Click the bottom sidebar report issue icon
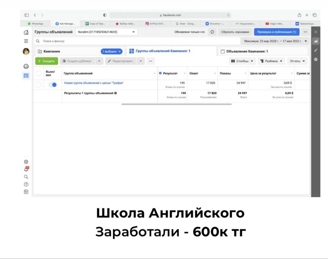Screen dimensions: 328x259 tap(26, 192)
